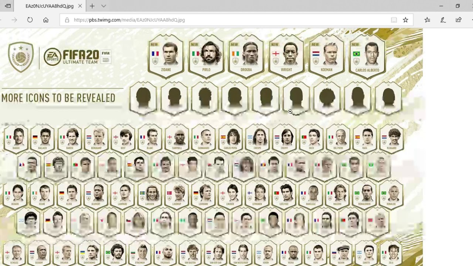This screenshot has height=266, width=473.
Task: Select the new Koeman icon card
Action: click(327, 56)
